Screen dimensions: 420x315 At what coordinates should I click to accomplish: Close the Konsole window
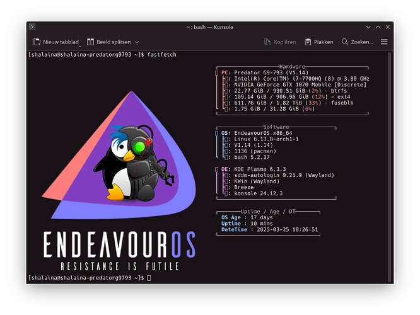[x=388, y=27]
